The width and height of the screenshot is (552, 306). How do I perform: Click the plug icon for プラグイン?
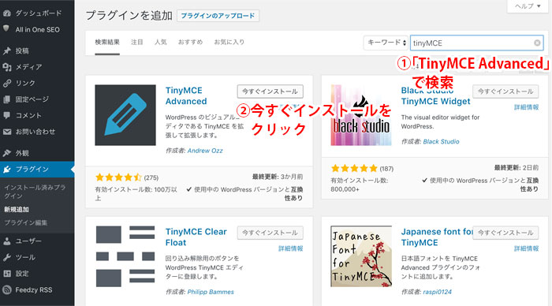(6, 170)
